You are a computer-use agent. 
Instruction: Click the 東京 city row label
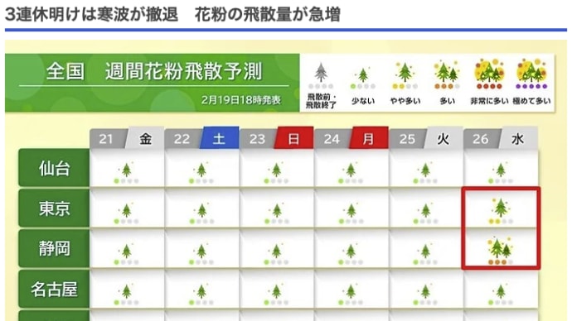pos(54,208)
